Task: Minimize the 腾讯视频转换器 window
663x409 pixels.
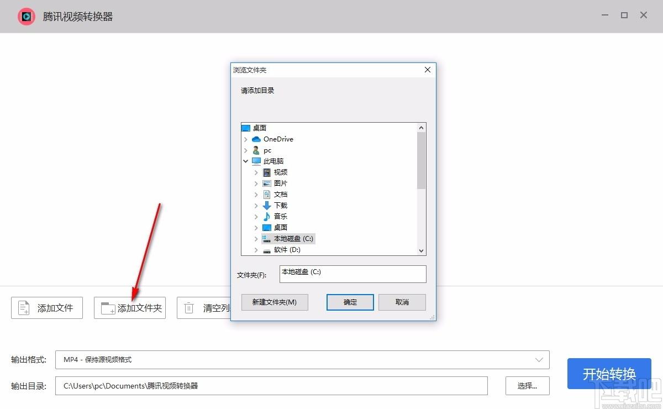Action: [x=604, y=15]
